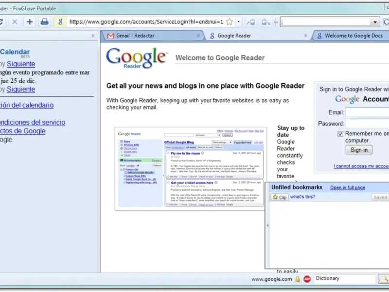Screen dimensions: 389x292
Task: Open the calendario link in sidebar
Action: coord(27,105)
